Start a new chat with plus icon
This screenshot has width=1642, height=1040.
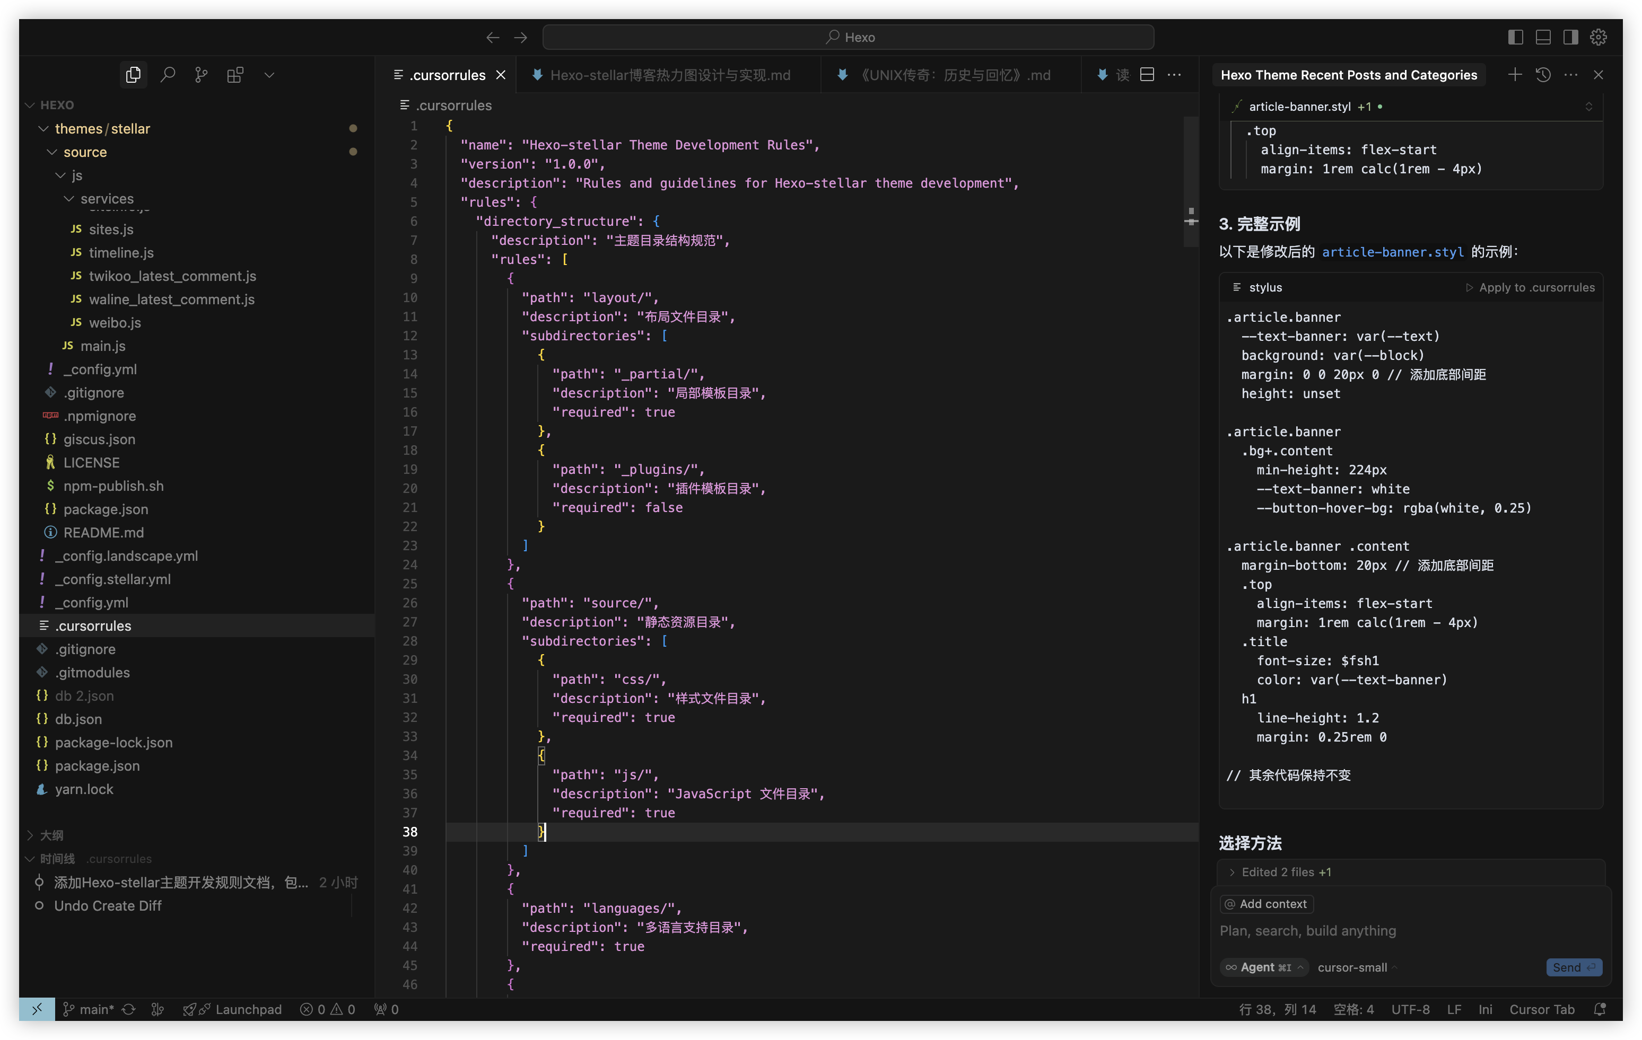(x=1515, y=75)
